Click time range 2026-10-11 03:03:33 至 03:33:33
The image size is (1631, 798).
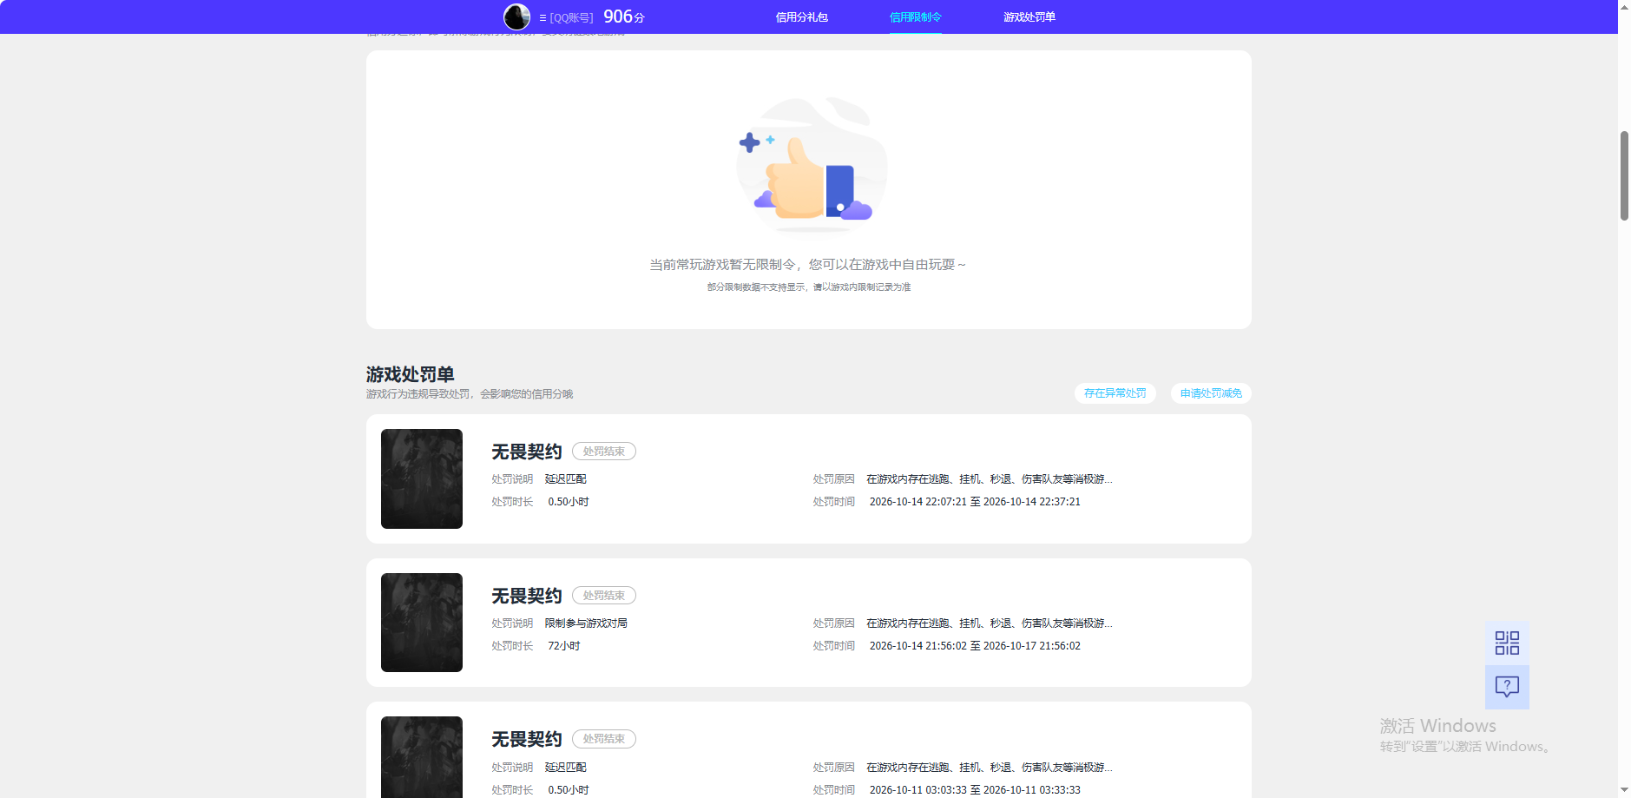(975, 790)
